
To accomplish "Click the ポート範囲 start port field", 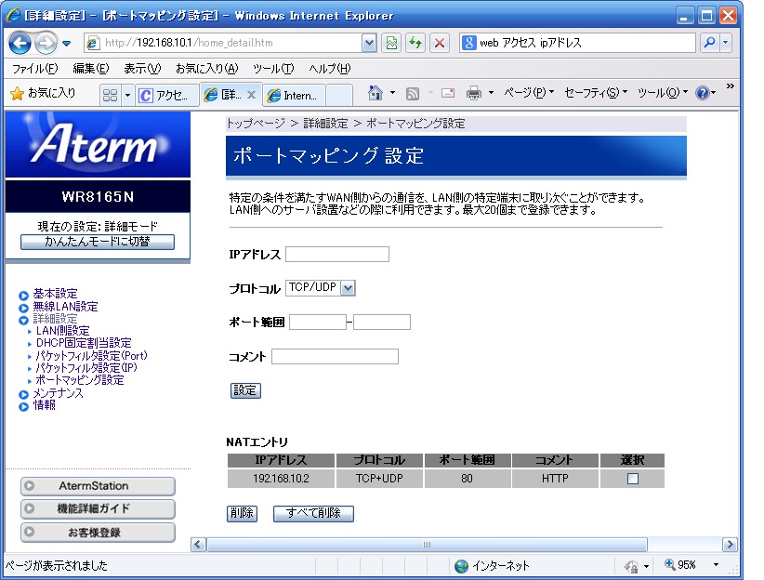I will pos(318,323).
